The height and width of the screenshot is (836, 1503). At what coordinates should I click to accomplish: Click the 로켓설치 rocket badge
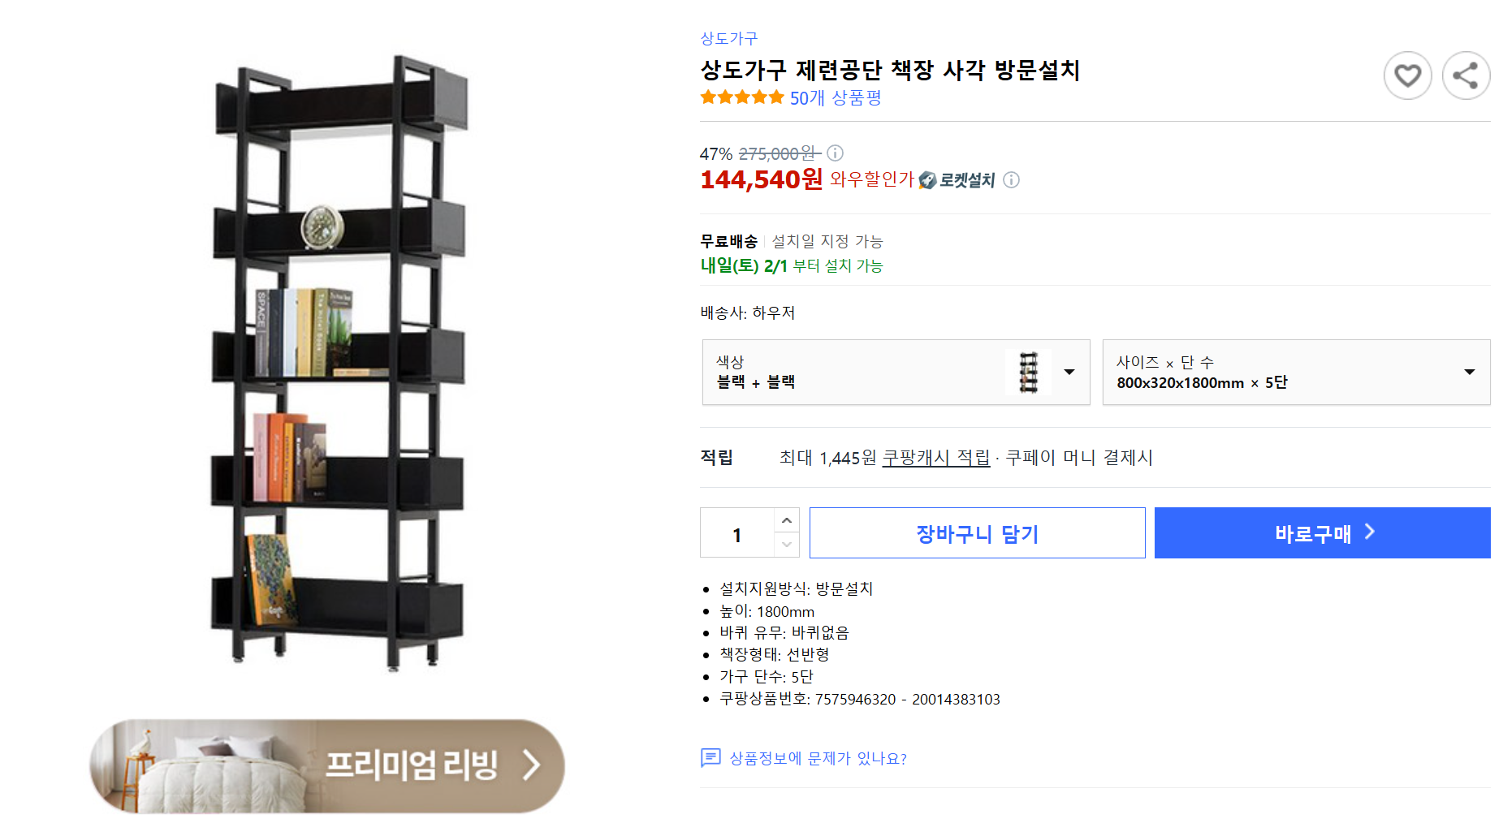(x=957, y=180)
